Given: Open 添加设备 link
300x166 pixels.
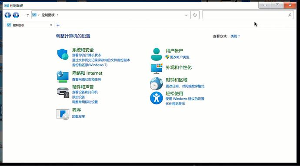Looking at the screenshot, I should pyautogui.click(x=78, y=97).
